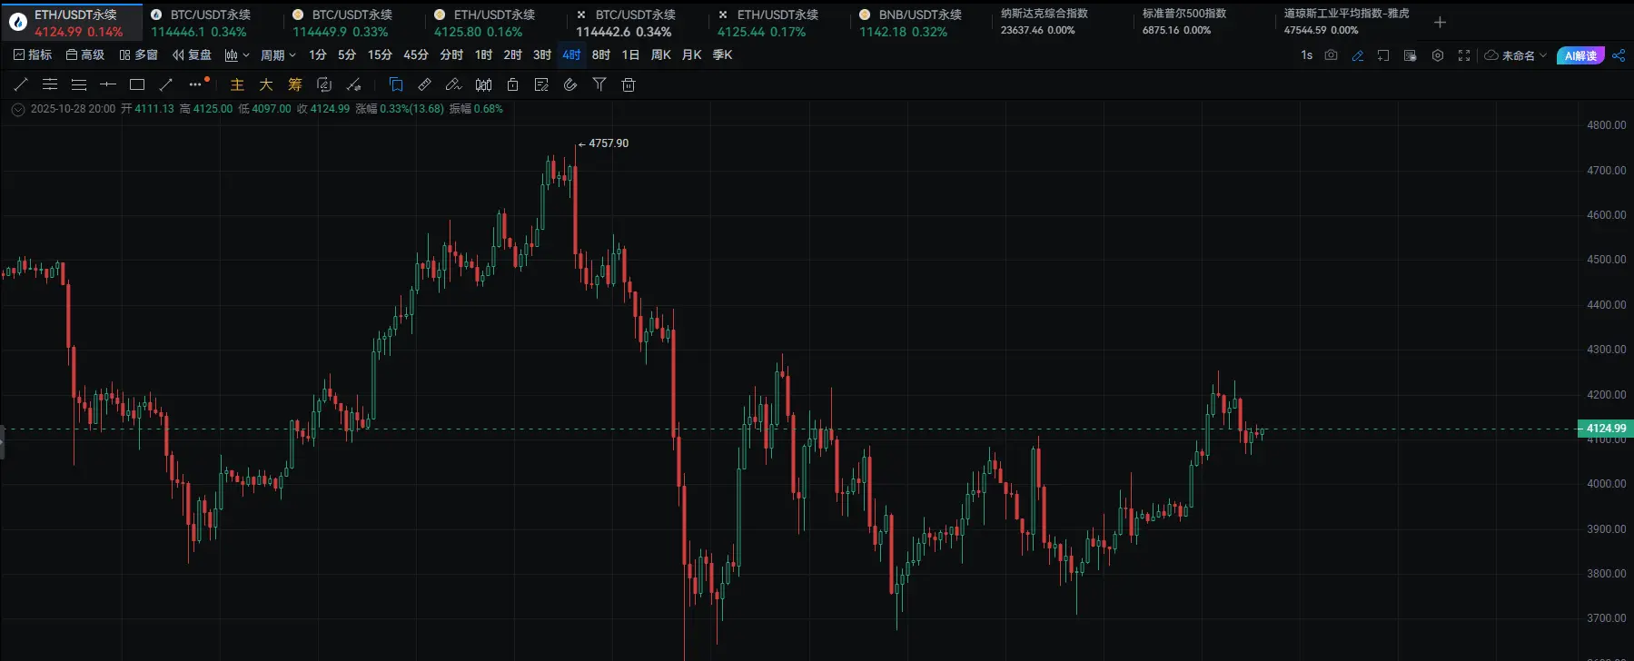This screenshot has height=661, width=1634.
Task: Open the 指标 indicators panel
Action: (x=33, y=54)
